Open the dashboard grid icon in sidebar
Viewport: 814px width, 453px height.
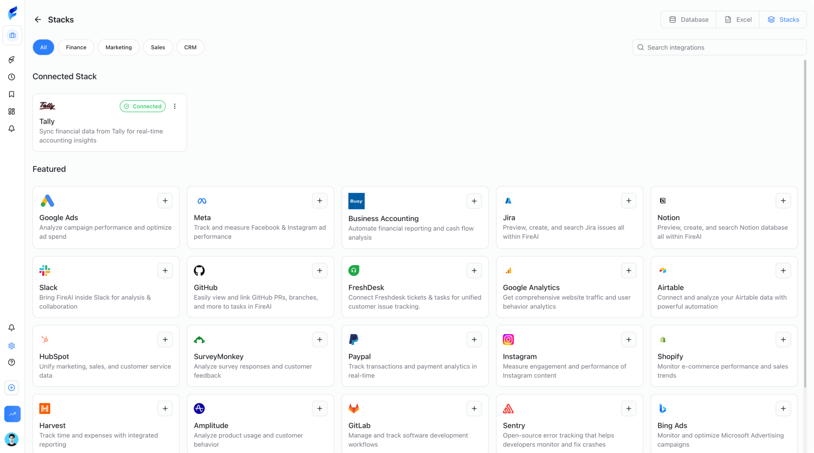pyautogui.click(x=12, y=111)
